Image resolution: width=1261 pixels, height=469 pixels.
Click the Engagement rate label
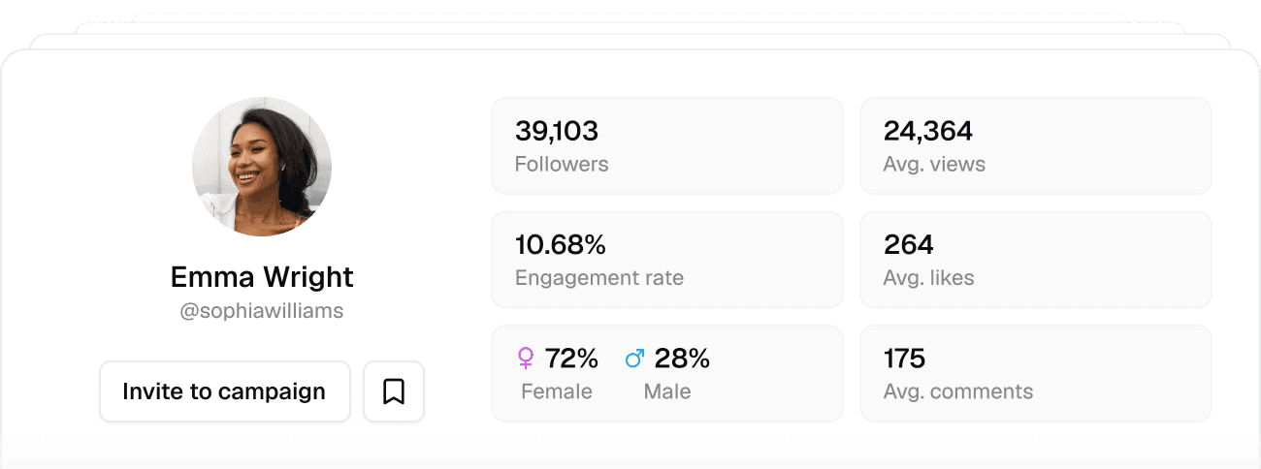(x=599, y=278)
